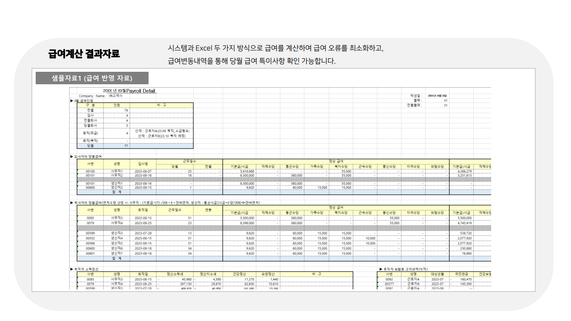Select the Payroll Detail title cell
571x321 pixels.
tap(141, 91)
